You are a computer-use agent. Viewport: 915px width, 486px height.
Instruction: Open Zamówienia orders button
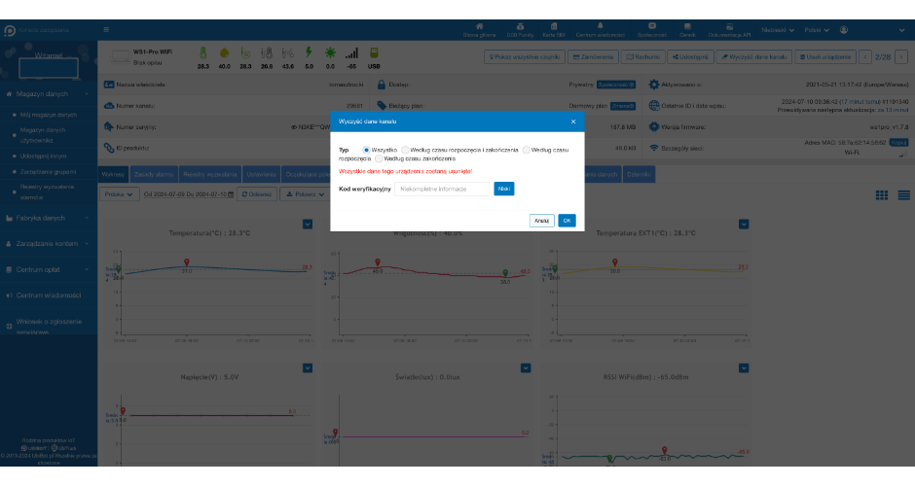593,57
